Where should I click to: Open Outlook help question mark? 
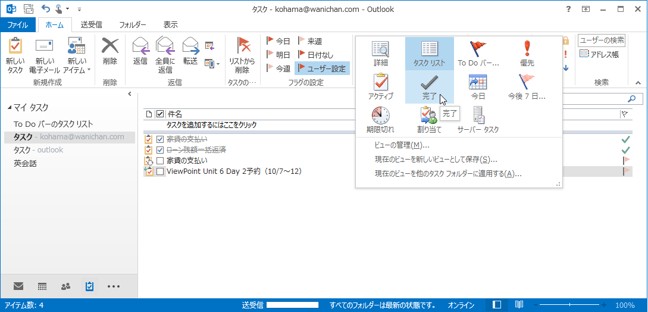[x=569, y=9]
